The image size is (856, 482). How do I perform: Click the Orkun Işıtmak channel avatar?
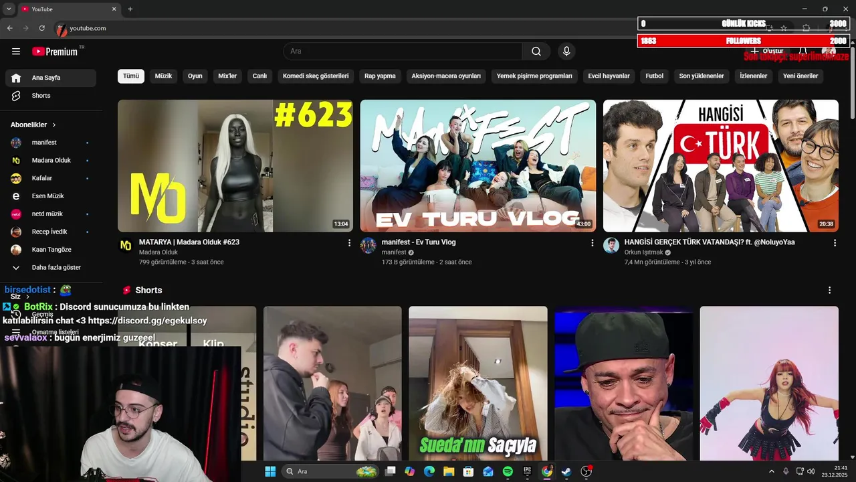611,246
